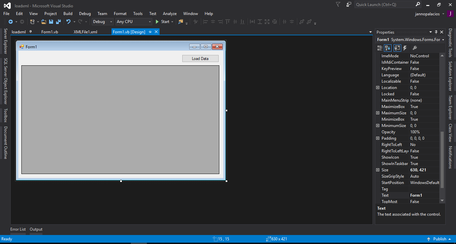Click the Find in Files toolbar icon

[181, 22]
